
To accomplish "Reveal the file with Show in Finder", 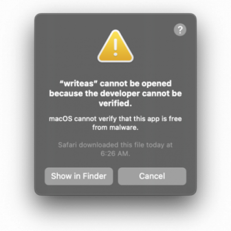I will pos(79,176).
